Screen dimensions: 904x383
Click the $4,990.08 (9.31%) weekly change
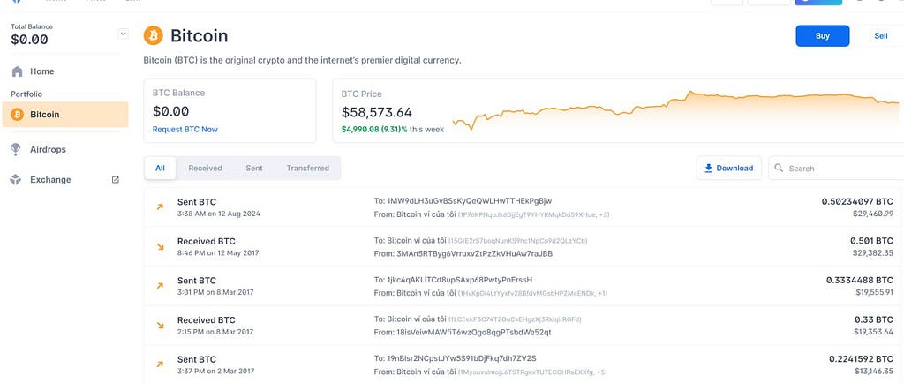coord(374,130)
